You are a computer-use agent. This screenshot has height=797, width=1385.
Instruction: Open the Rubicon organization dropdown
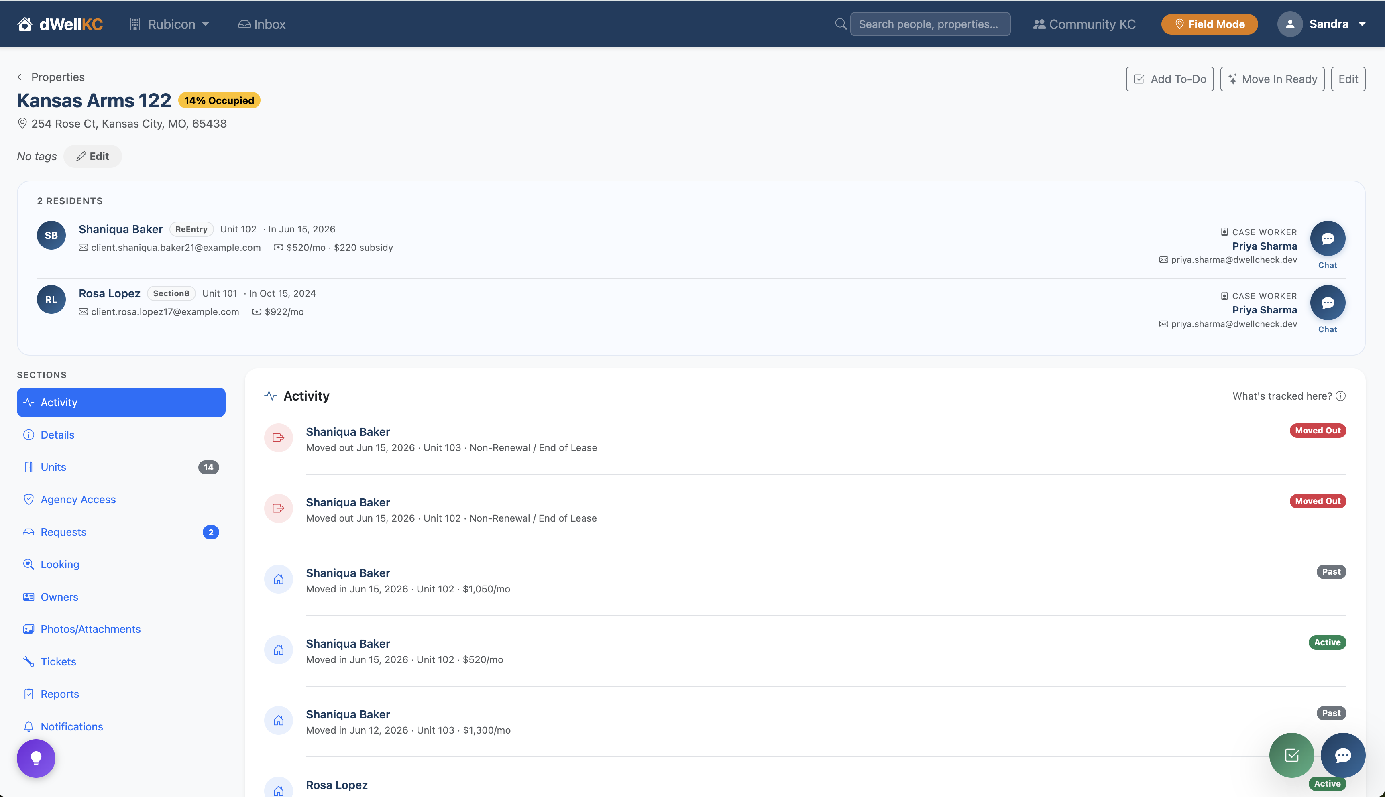tap(170, 24)
